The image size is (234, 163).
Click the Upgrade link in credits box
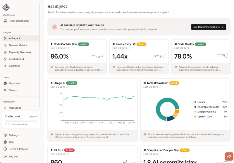coord(33,116)
